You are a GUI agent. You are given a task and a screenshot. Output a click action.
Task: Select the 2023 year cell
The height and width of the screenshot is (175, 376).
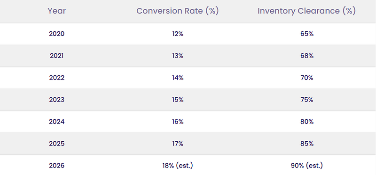pyautogui.click(x=57, y=100)
